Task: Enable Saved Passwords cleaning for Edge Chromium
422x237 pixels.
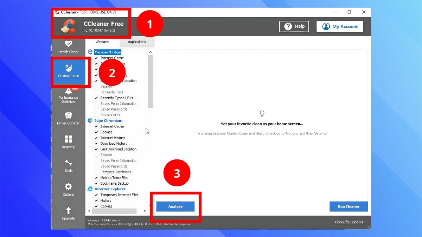Action: tap(96, 166)
